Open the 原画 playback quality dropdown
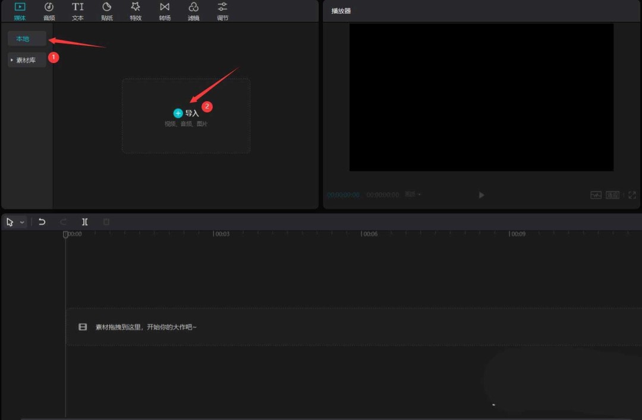The image size is (642, 420). [x=412, y=195]
